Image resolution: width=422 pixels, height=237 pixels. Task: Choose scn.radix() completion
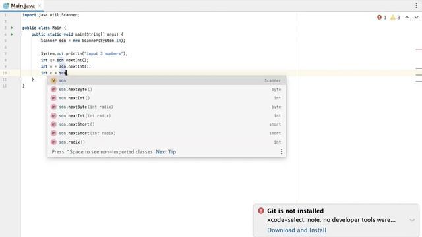click(x=167, y=142)
